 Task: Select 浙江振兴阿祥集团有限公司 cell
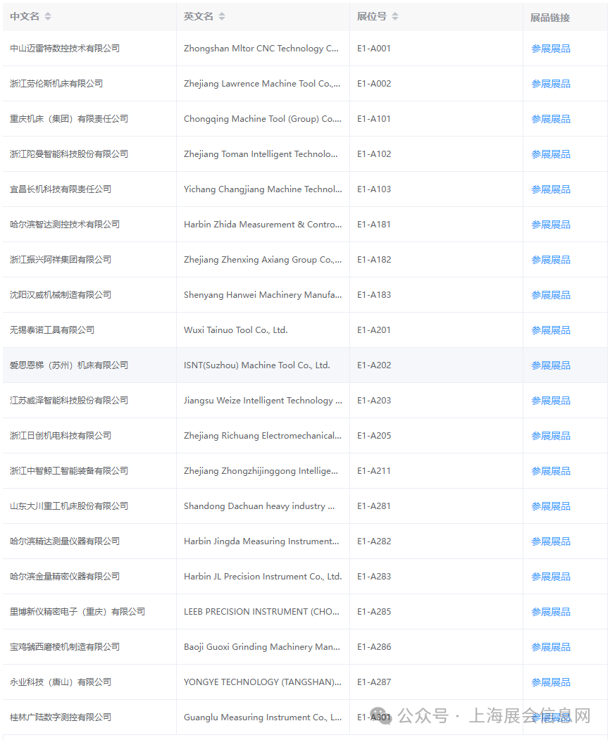point(61,259)
